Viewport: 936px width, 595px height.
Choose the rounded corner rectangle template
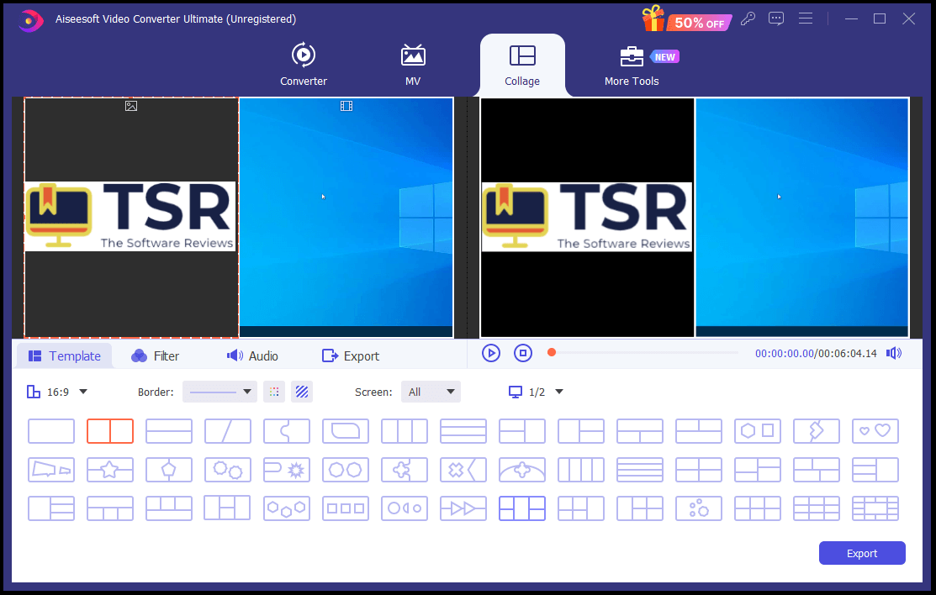[345, 431]
